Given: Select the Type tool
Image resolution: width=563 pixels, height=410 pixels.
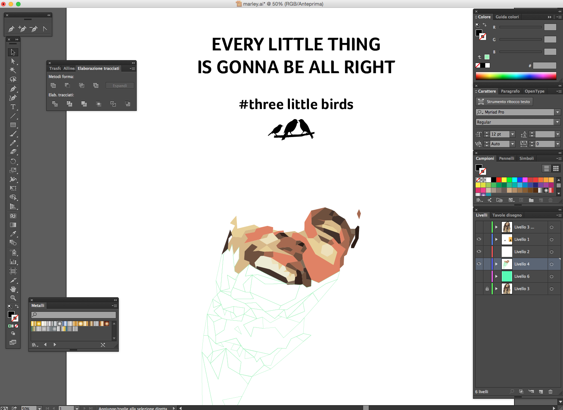Looking at the screenshot, I should click(13, 107).
